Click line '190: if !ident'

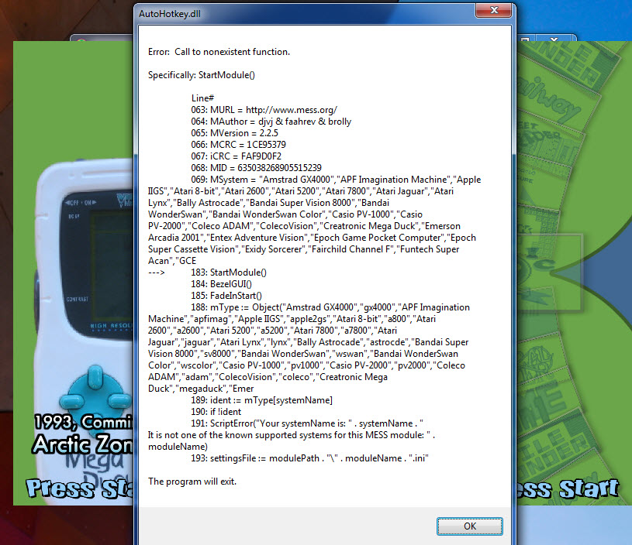coord(216,412)
